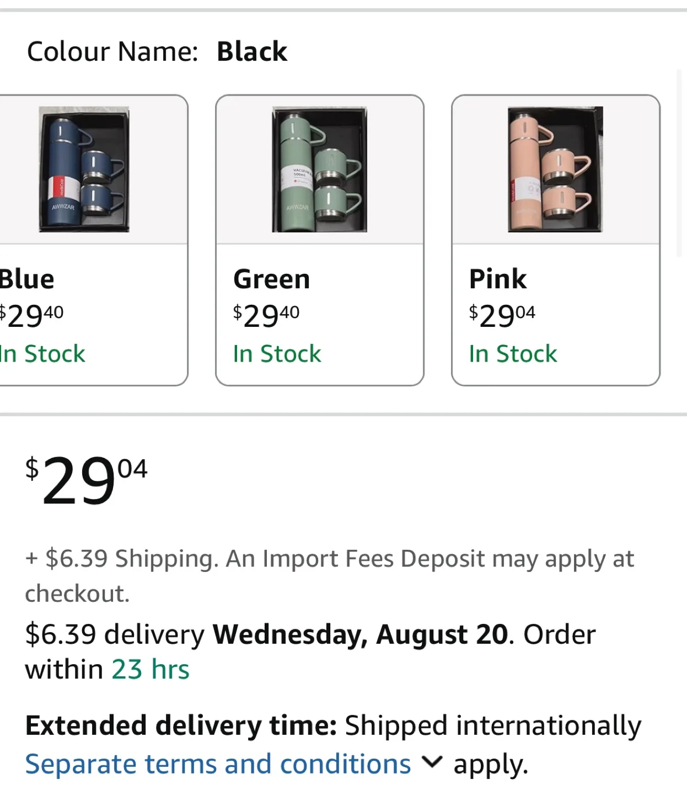Screen dimensions: 687x795
Task: Tap the Extended delivery time notice
Action: (x=333, y=725)
